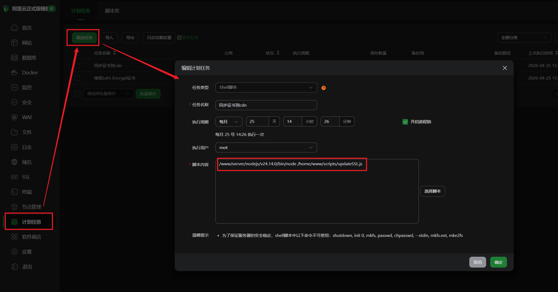558x292 pixels.
Task: Click the monitoring icon in sidebar
Action: tap(14, 87)
